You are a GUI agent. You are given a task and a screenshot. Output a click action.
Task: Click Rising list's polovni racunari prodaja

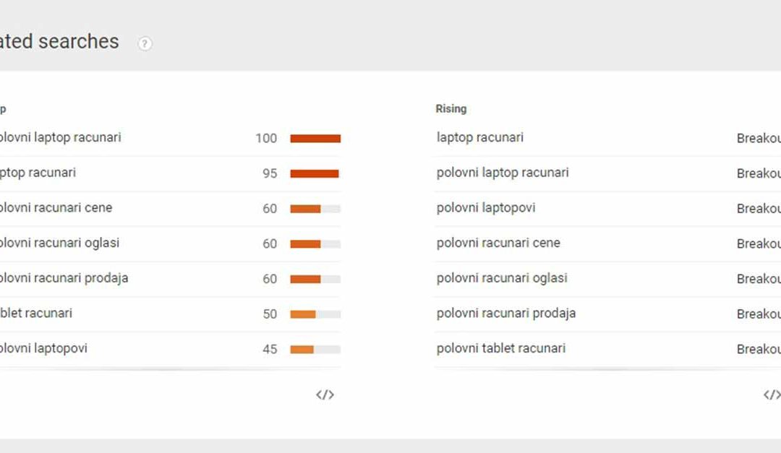[x=506, y=313]
